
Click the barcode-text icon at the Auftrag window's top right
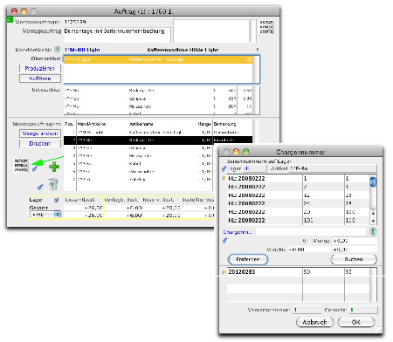coord(266,27)
